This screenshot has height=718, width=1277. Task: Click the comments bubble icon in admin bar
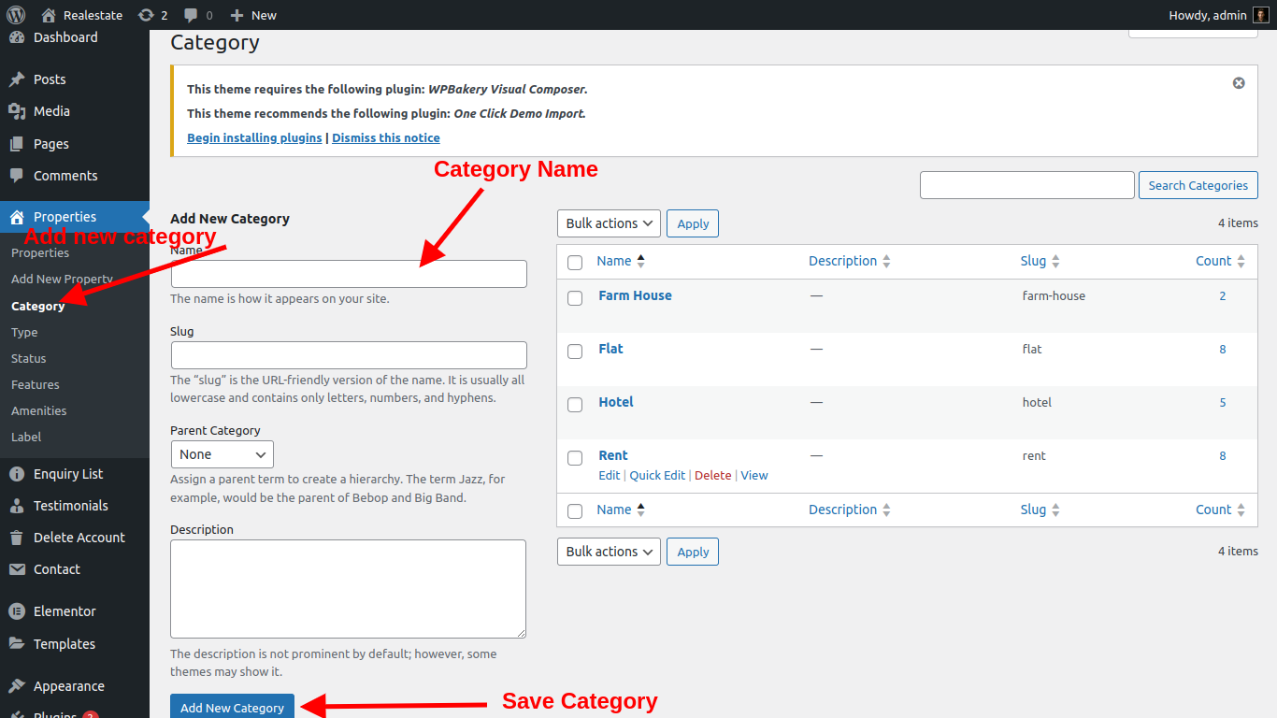pyautogui.click(x=191, y=15)
